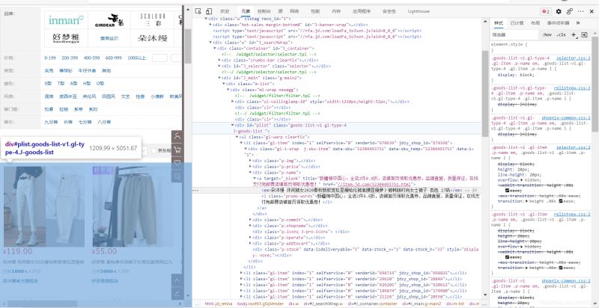
Task: Collapse the p-name div node
Action: click(x=250, y=172)
